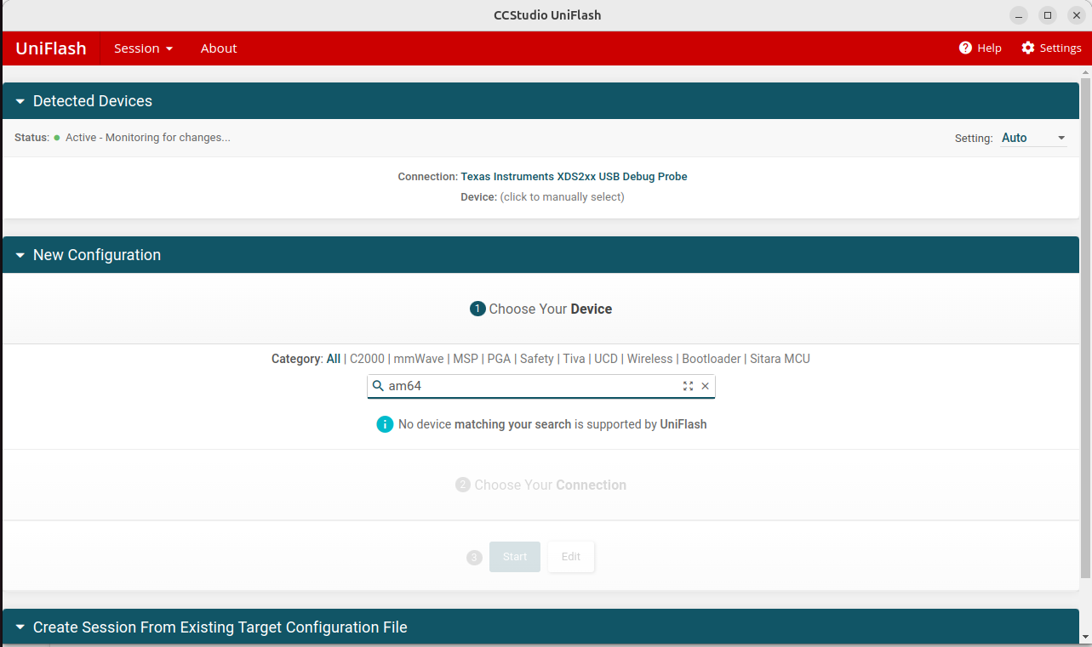Click Device (click to manually select)
The image size is (1092, 647).
tap(542, 197)
